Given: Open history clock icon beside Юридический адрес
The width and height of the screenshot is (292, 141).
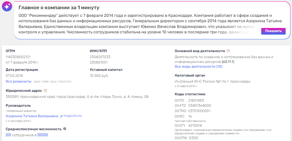Looking at the screenshot, I should (x=45, y=91).
